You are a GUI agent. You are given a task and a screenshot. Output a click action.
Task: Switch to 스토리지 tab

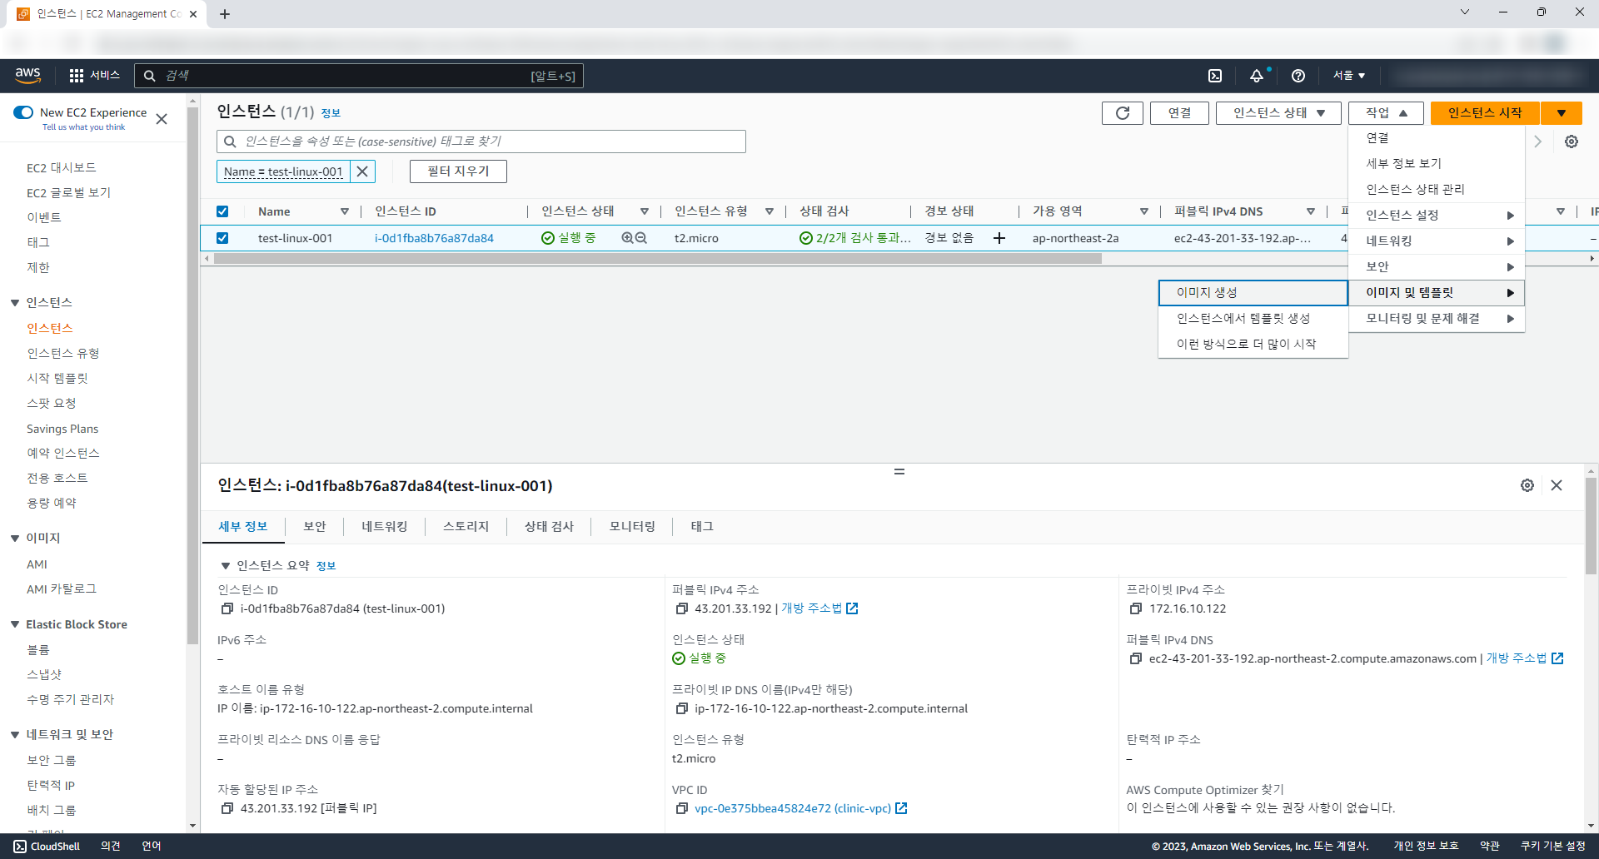[466, 527]
